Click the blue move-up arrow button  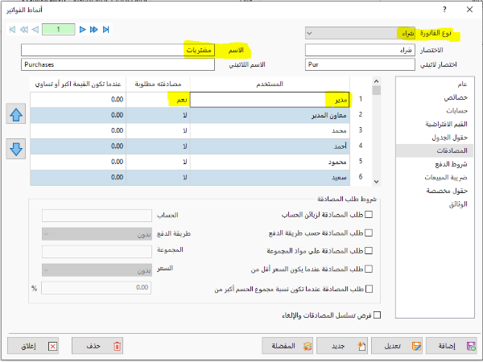coord(15,115)
